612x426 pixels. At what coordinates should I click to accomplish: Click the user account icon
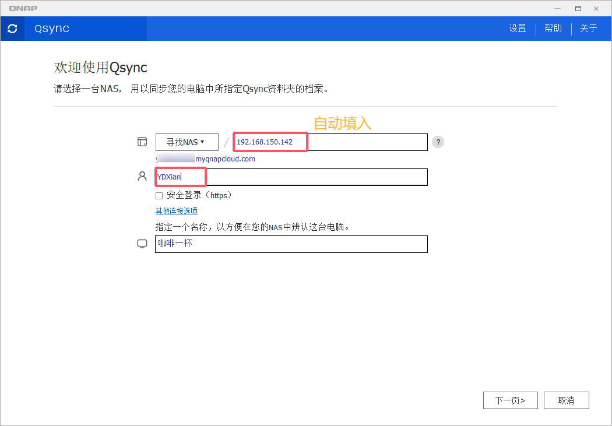(142, 177)
